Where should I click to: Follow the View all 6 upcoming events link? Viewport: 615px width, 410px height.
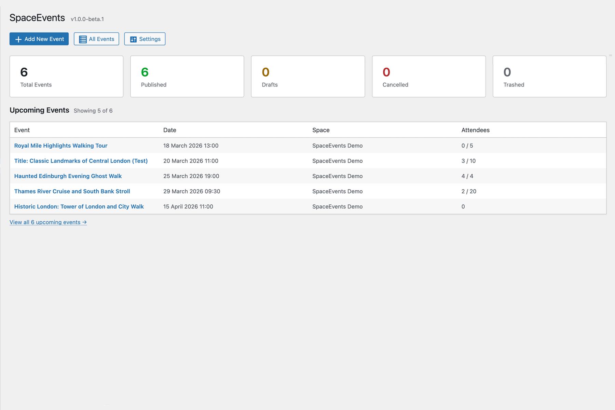pyautogui.click(x=48, y=222)
